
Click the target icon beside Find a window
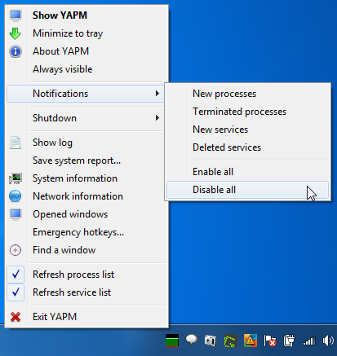(x=16, y=250)
